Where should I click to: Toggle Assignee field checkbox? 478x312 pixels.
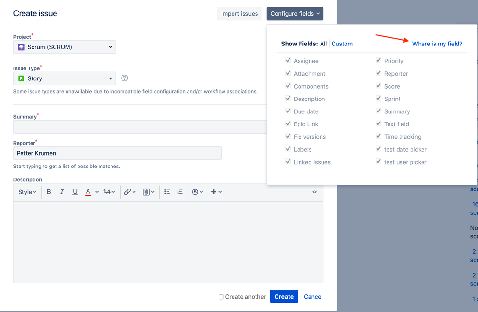tap(288, 60)
